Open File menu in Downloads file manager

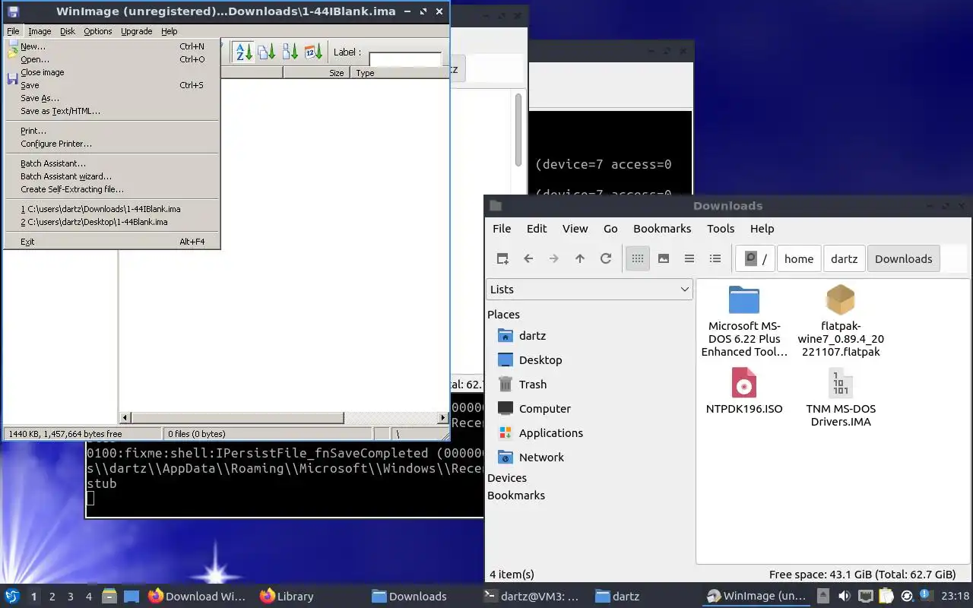(502, 229)
